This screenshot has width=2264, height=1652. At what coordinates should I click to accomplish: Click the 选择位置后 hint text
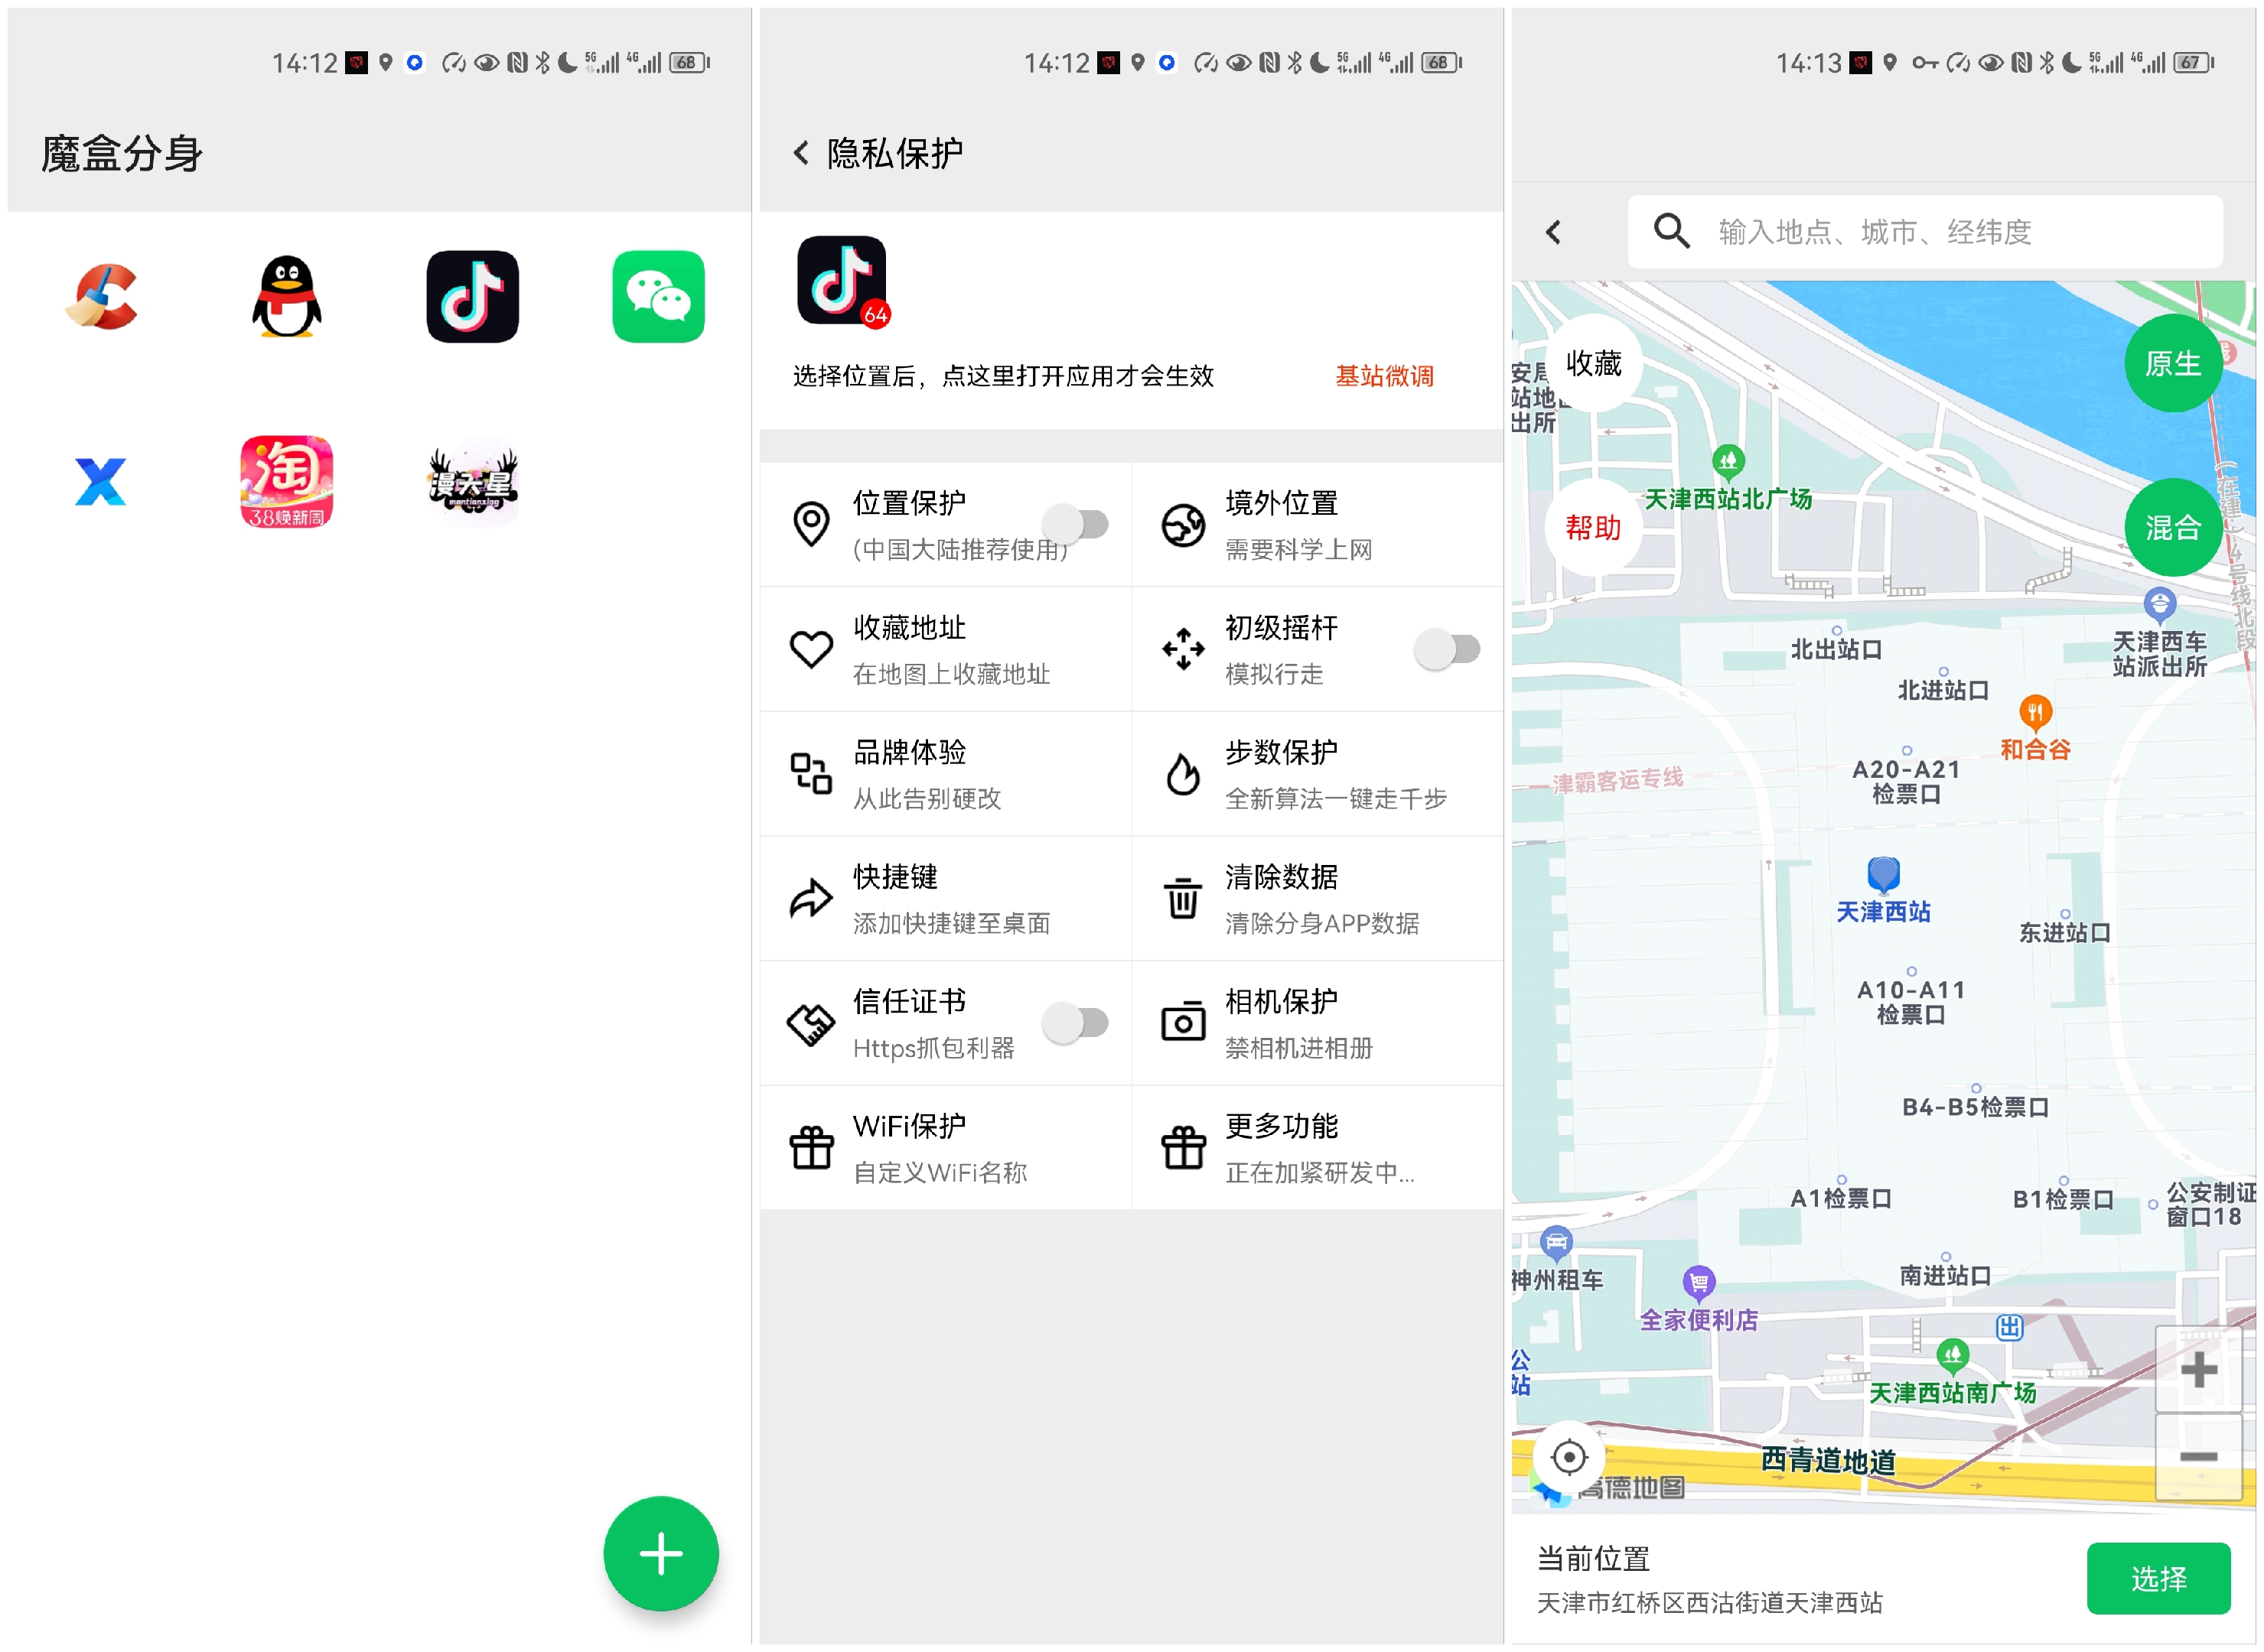click(1003, 376)
